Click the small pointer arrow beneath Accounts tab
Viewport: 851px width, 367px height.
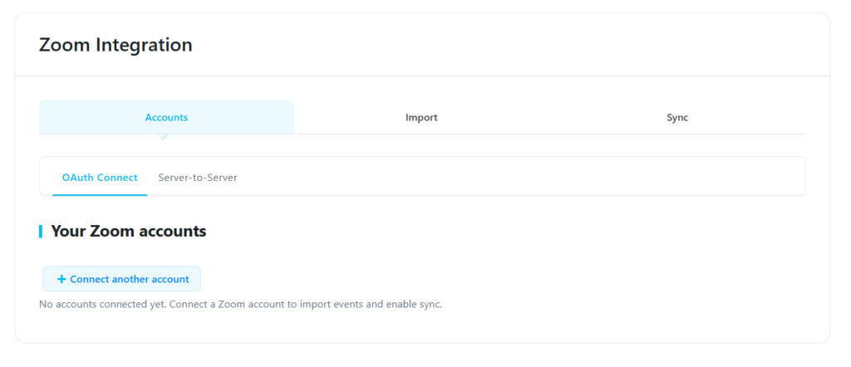[x=163, y=137]
